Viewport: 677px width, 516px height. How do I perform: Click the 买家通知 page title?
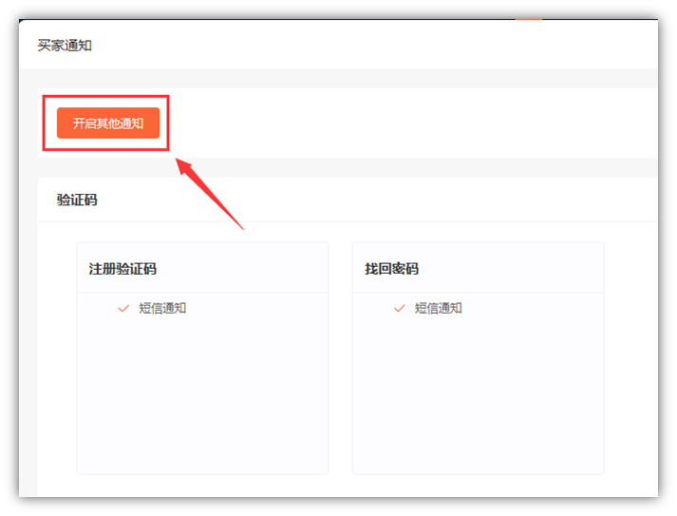click(65, 46)
